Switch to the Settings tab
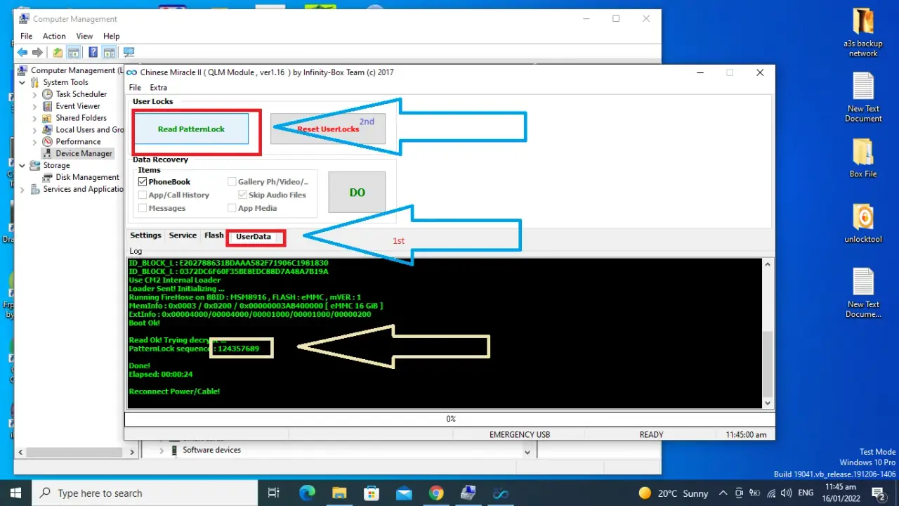The width and height of the screenshot is (899, 506). tap(145, 235)
